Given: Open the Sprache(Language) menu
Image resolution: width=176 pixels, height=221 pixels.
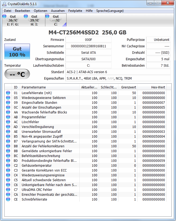Looking at the screenshot, I should (x=110, y=11).
